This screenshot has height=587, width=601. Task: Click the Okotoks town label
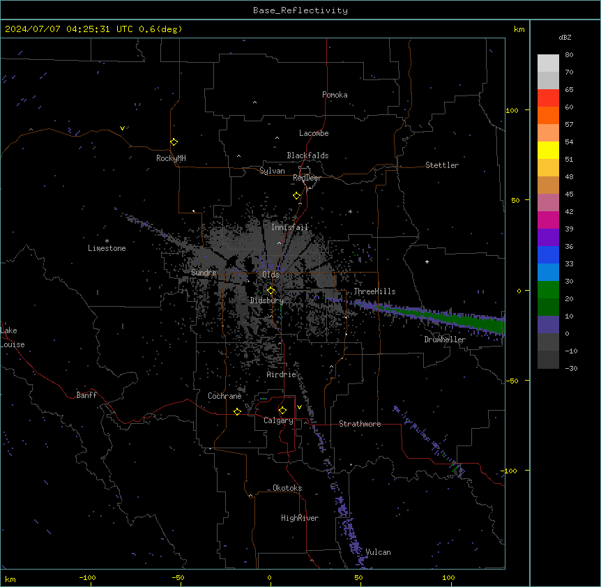[287, 488]
